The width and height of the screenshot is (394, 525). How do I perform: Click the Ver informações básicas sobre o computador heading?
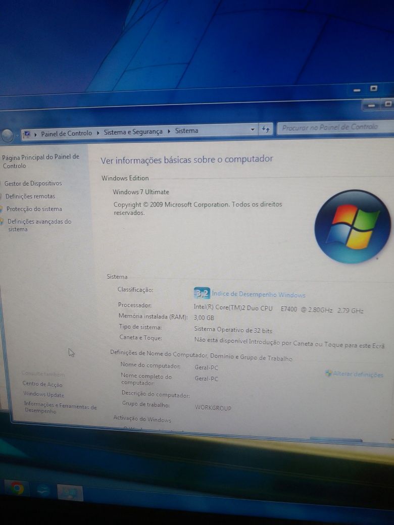[x=187, y=160]
